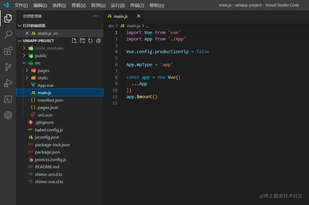Open the 查看(V) menu
The width and height of the screenshot is (309, 205).
tap(79, 5)
